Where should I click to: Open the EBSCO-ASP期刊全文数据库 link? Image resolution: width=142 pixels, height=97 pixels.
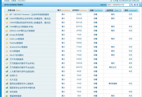tap(22, 31)
